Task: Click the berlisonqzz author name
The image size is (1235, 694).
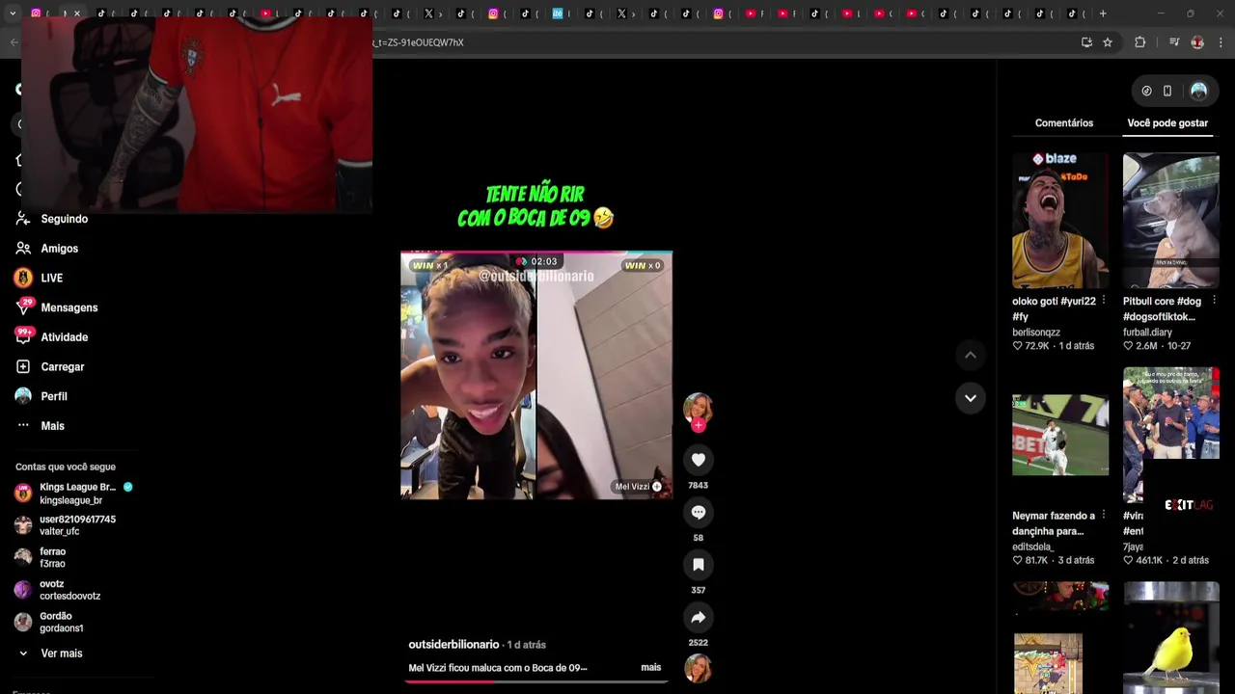Action: tap(1036, 332)
